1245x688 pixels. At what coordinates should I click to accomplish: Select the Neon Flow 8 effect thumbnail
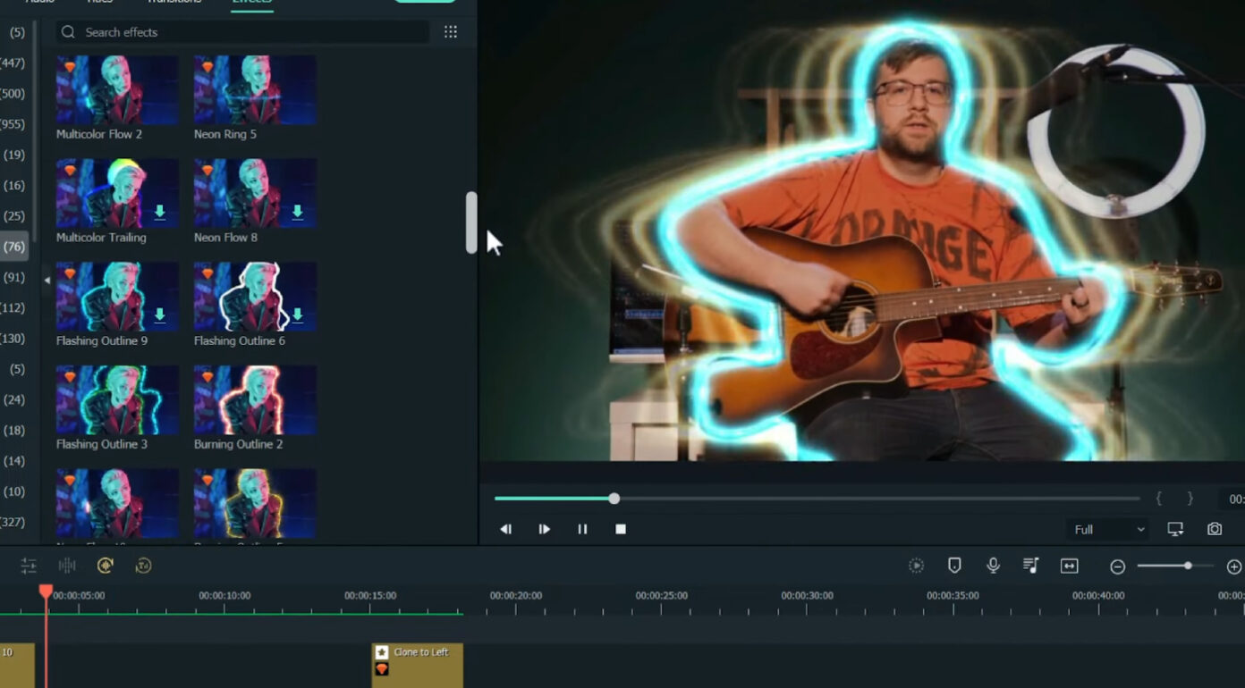tap(254, 192)
